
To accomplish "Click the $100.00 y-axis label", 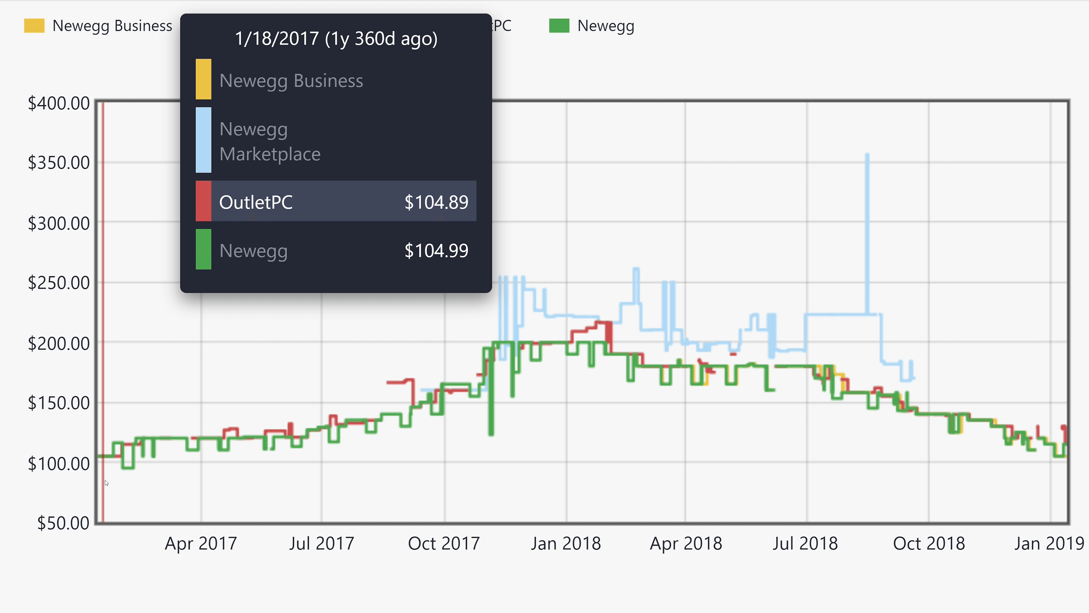I will (x=59, y=464).
